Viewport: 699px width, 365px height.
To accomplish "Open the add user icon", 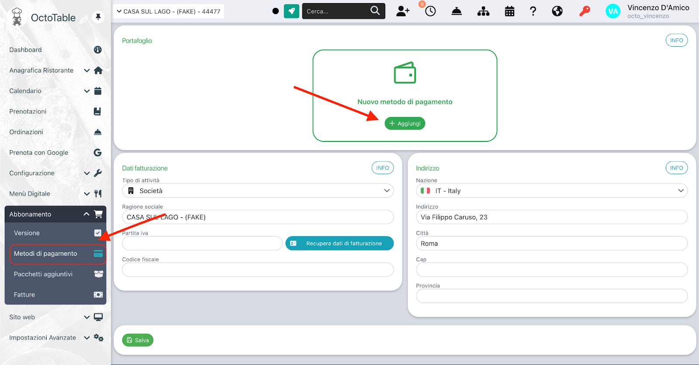I will click(x=403, y=11).
